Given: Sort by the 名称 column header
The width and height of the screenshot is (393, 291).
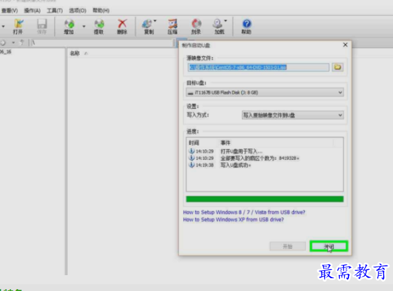Looking at the screenshot, I should point(75,53).
